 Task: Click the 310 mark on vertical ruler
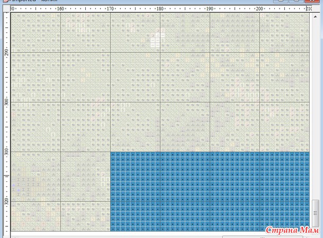click(x=6, y=152)
